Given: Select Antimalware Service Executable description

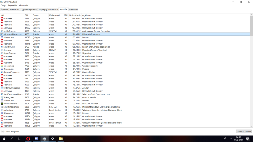Looking at the screenshot, I should pos(96,31).
